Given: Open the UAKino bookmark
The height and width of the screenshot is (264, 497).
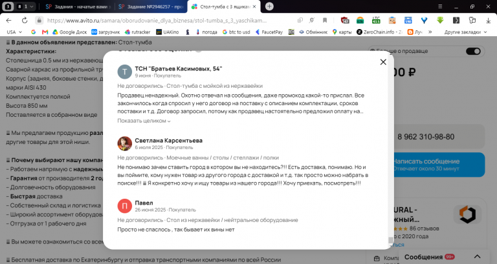Looking at the screenshot, I should coord(168,32).
